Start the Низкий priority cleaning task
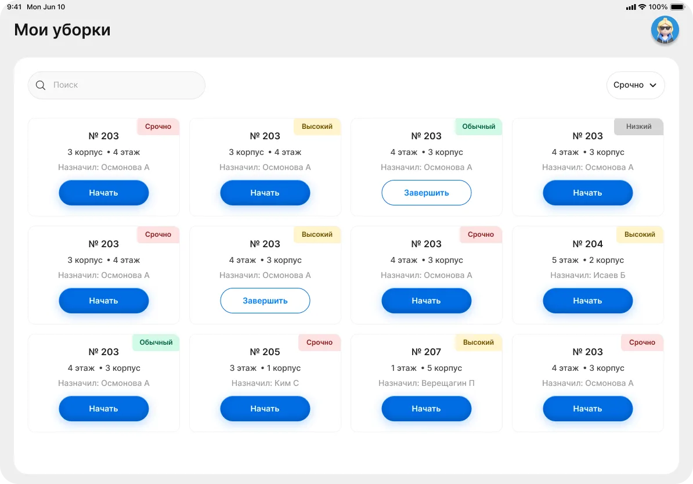Screen dimensions: 693x484 [x=587, y=193]
